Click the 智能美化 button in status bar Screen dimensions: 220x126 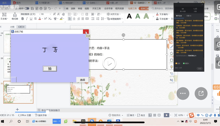coord(116,115)
